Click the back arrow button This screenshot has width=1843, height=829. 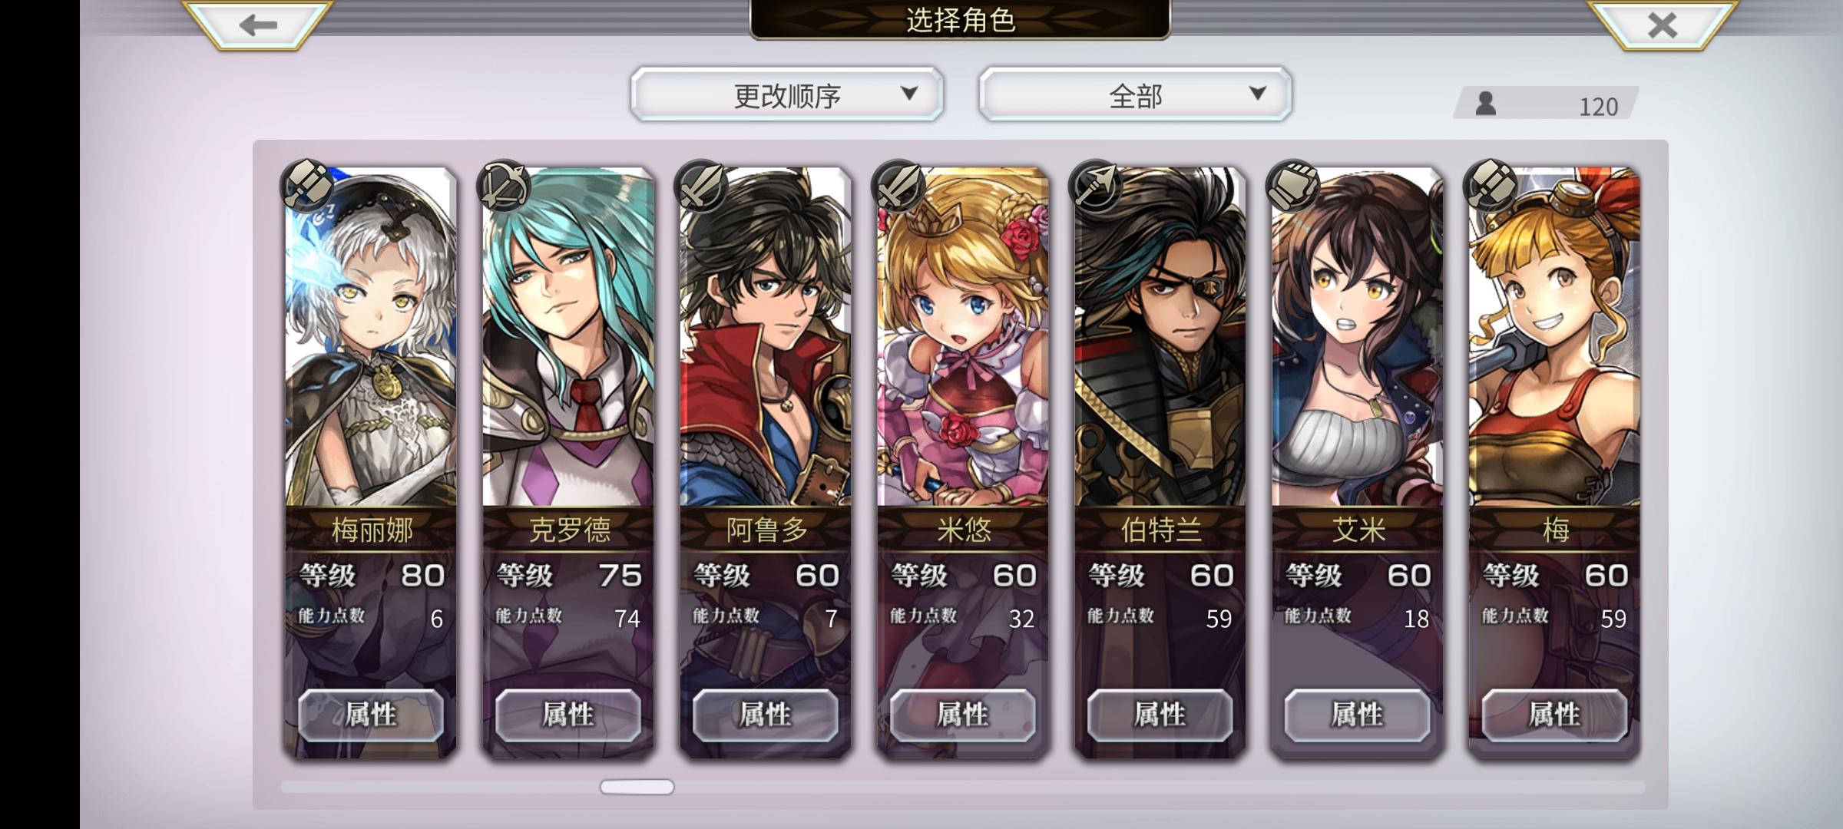(x=257, y=25)
